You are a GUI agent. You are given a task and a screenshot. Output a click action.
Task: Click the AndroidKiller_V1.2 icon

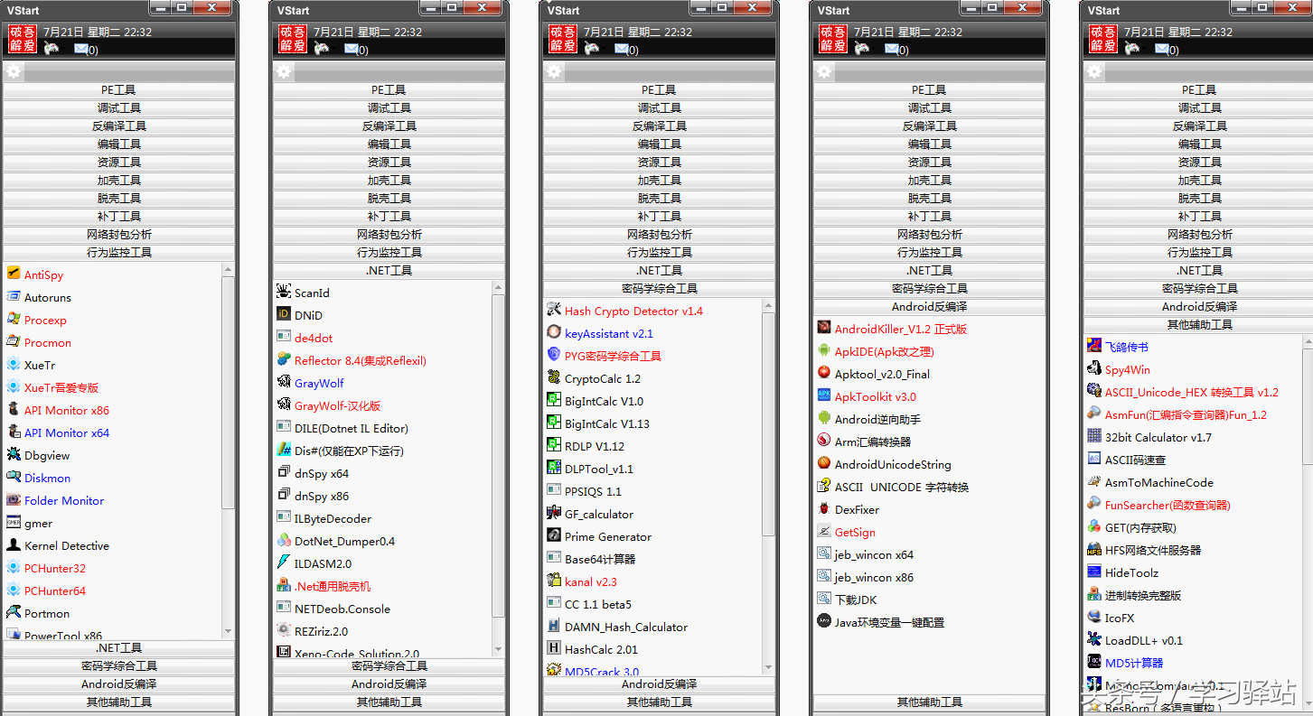point(824,329)
